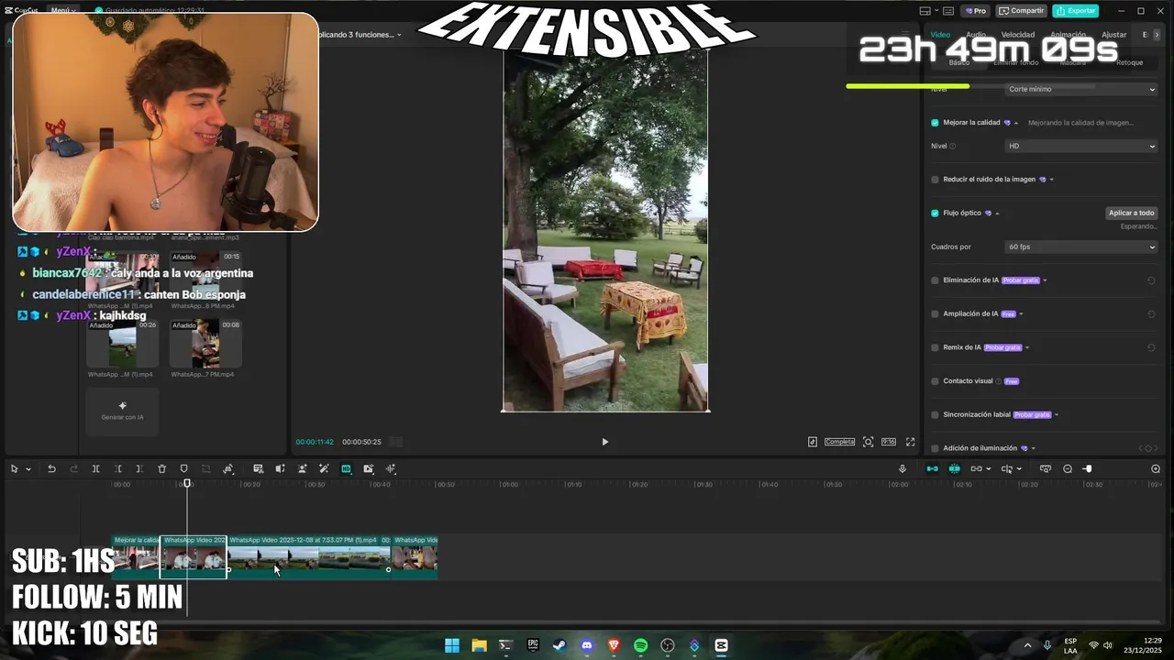1174x660 pixels.
Task: Click the audio separation tool icon
Action: (x=281, y=468)
